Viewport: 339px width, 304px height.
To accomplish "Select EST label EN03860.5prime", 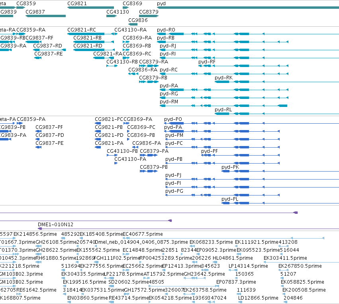I will click(87, 298).
